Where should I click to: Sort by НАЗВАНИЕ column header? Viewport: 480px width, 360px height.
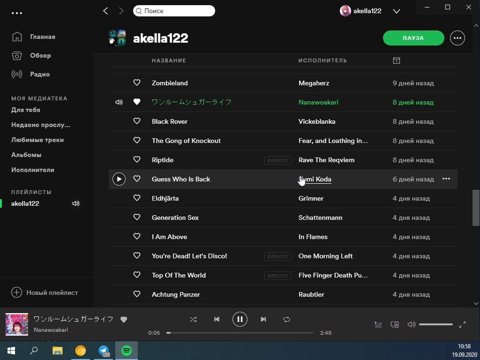pyautogui.click(x=169, y=60)
